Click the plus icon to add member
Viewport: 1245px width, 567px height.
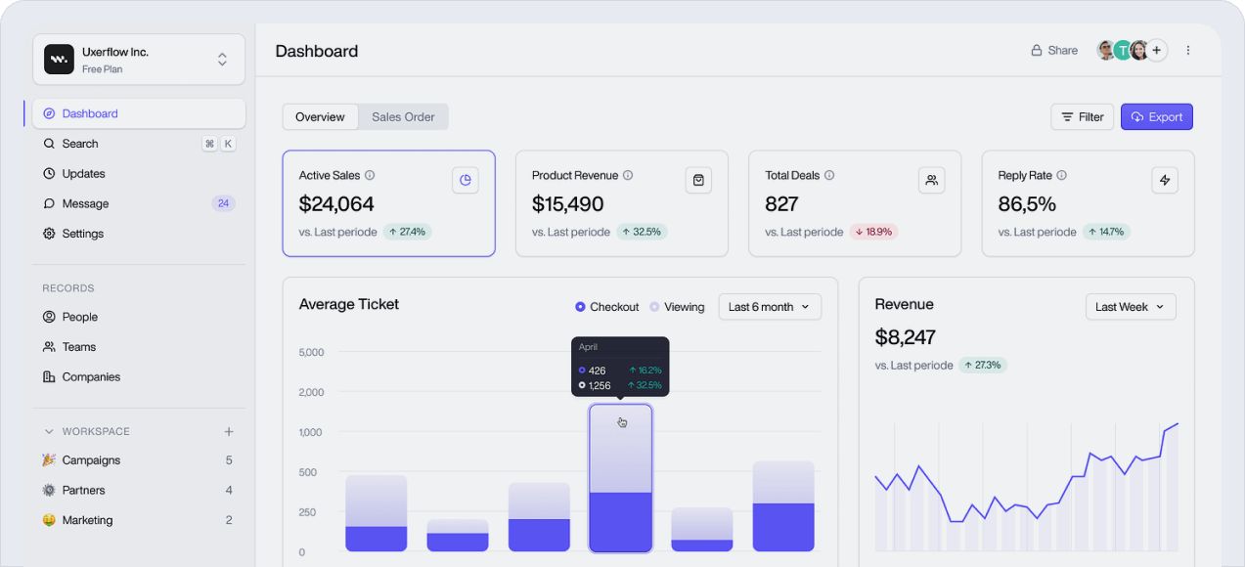coord(1157,51)
